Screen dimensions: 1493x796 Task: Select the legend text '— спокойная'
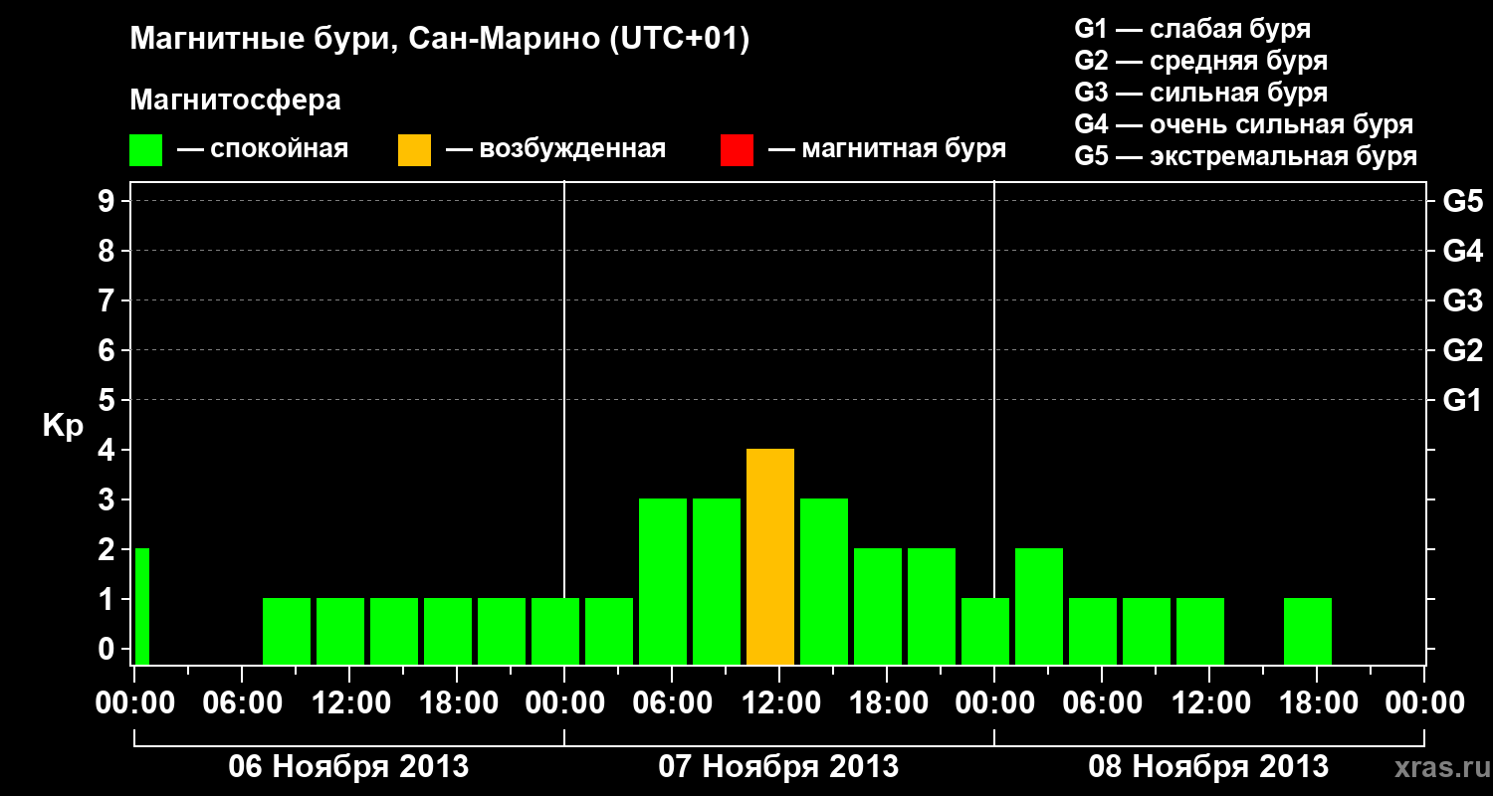(x=263, y=149)
